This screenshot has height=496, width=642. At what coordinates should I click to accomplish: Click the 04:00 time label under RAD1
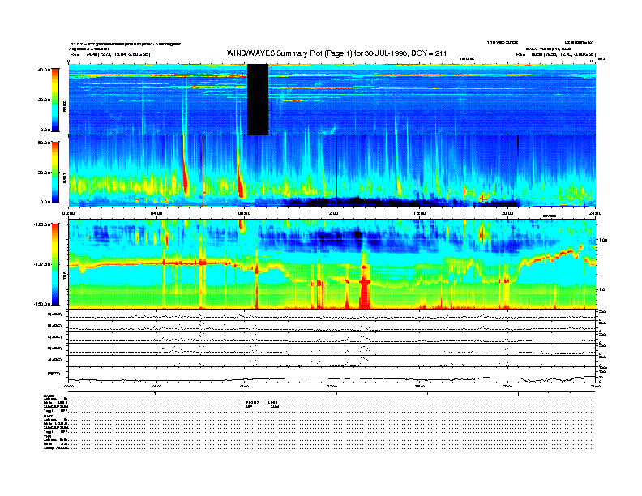click(156, 213)
